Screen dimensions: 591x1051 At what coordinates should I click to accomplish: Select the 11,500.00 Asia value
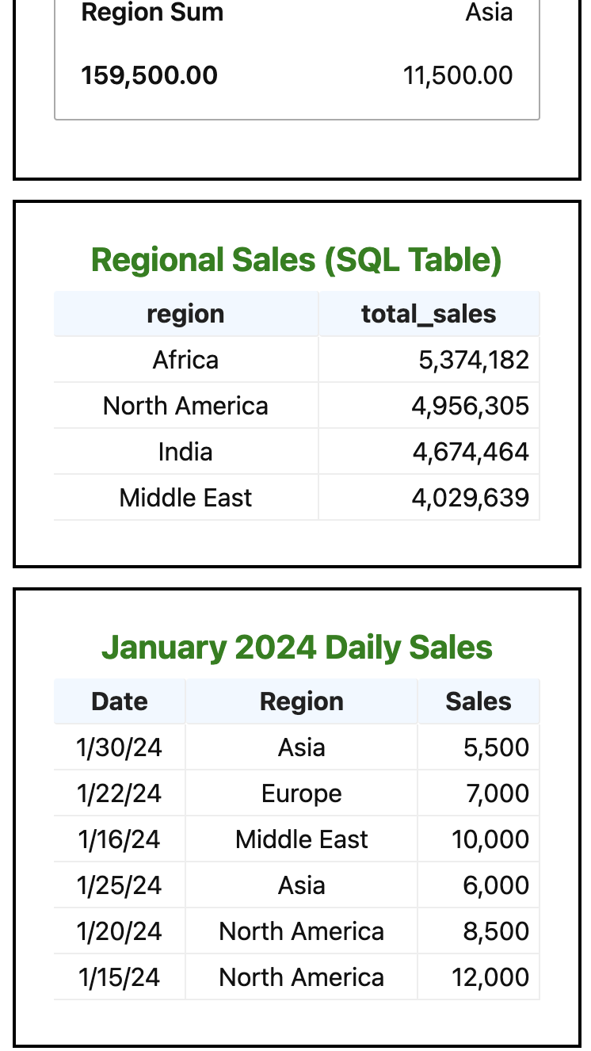click(x=458, y=76)
